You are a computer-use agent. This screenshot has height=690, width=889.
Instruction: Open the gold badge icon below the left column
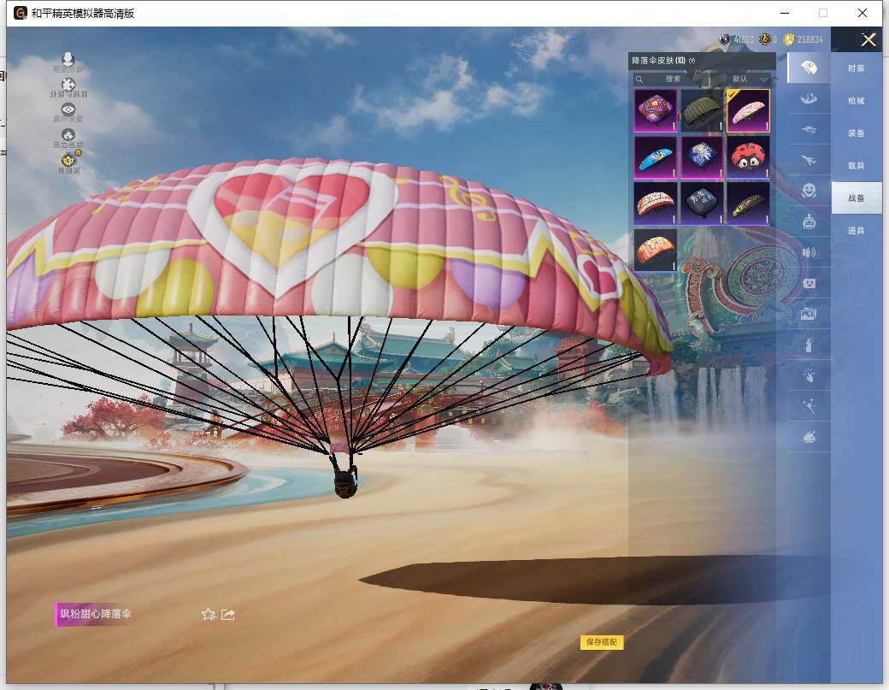68,159
